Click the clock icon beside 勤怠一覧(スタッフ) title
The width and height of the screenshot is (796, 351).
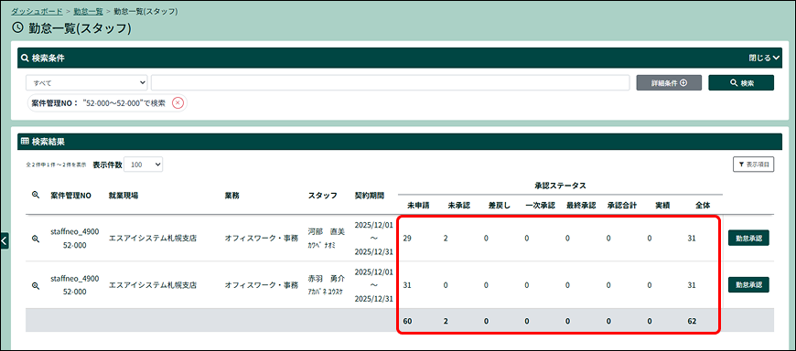[x=17, y=28]
